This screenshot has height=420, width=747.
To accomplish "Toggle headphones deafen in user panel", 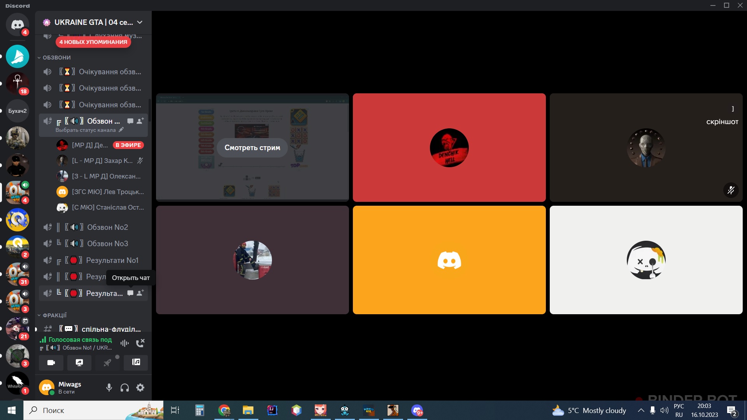I will [124, 387].
